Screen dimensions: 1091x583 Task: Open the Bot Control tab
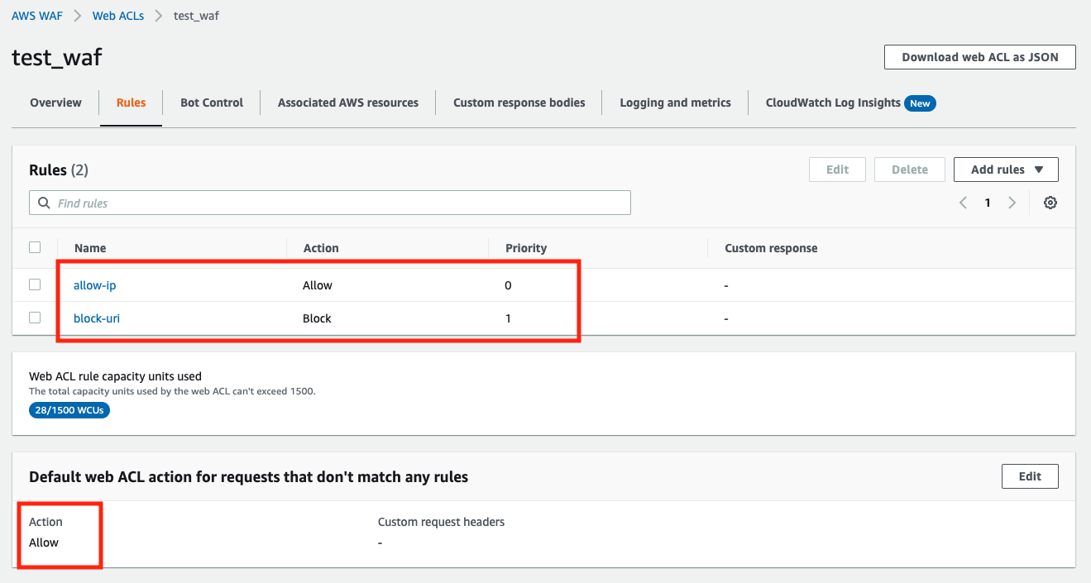point(212,103)
